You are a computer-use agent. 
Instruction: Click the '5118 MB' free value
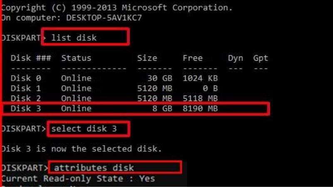pyautogui.click(x=200, y=98)
